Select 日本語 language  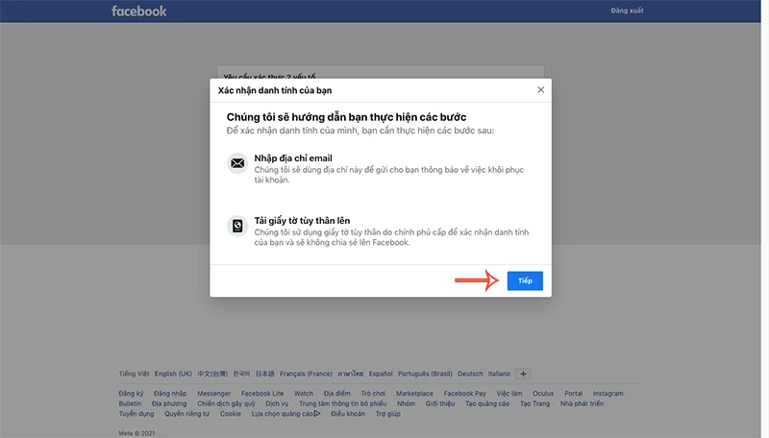pos(265,374)
